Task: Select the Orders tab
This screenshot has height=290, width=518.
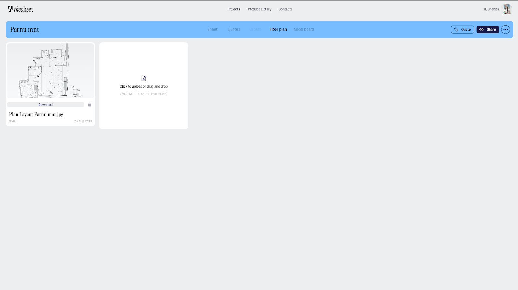Action: pyautogui.click(x=255, y=29)
